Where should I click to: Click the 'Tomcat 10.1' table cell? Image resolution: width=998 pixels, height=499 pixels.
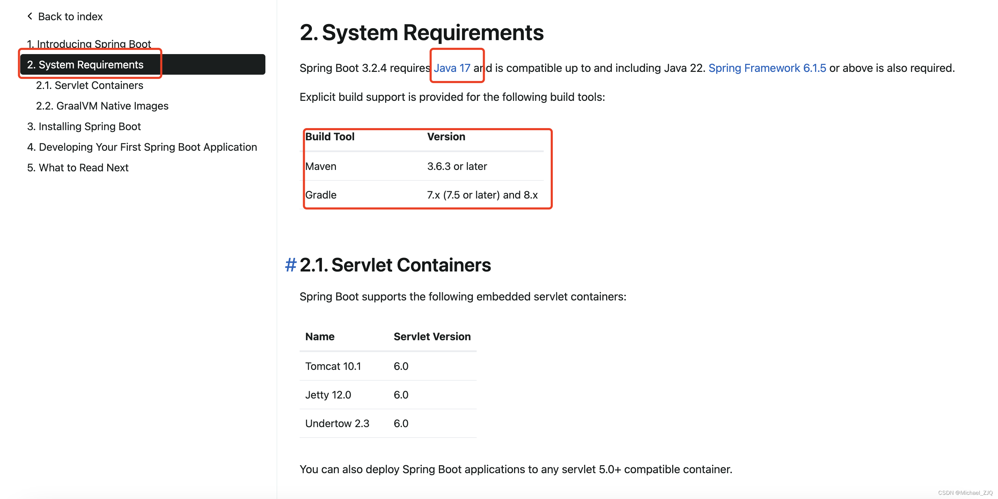333,366
